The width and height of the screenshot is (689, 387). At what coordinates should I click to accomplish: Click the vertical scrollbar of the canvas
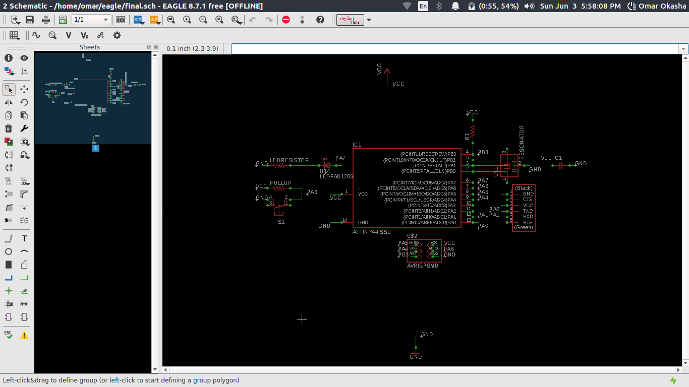click(x=685, y=210)
